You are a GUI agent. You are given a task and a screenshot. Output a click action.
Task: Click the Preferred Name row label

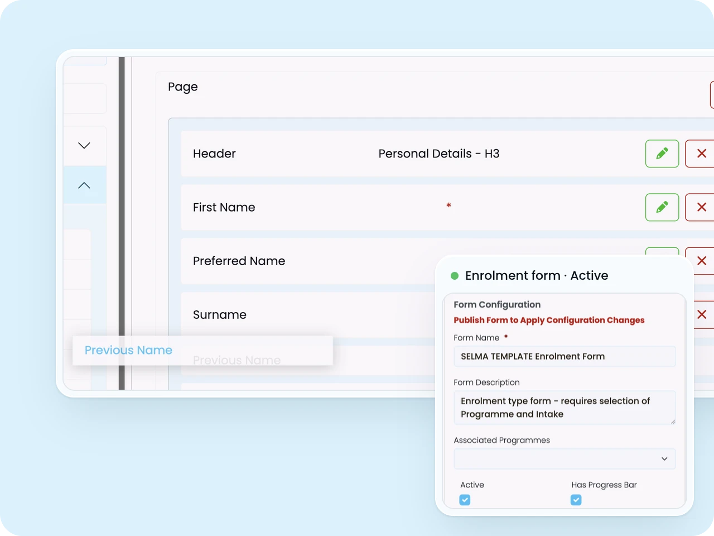[x=239, y=261]
